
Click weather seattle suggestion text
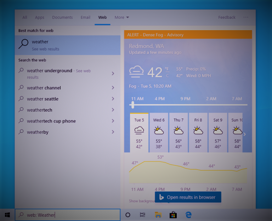pyautogui.click(x=42, y=99)
